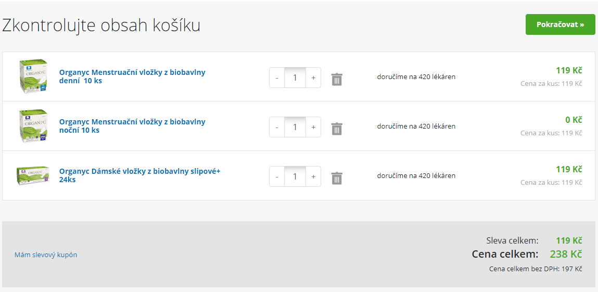Image resolution: width=598 pixels, height=292 pixels.
Task: Decrease slipové+ 24ks quantity with minus
Action: [277, 177]
